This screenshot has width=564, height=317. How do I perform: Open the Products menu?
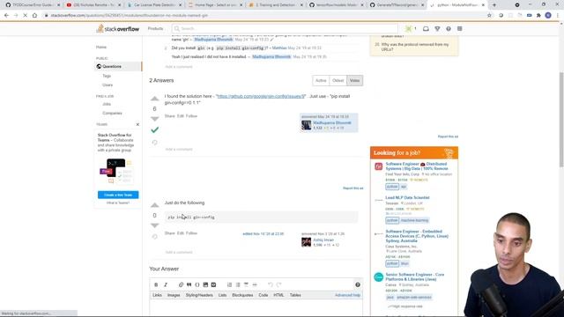[x=155, y=28]
